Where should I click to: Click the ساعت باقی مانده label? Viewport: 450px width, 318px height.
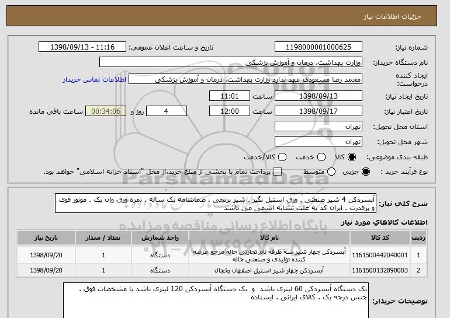point(56,111)
